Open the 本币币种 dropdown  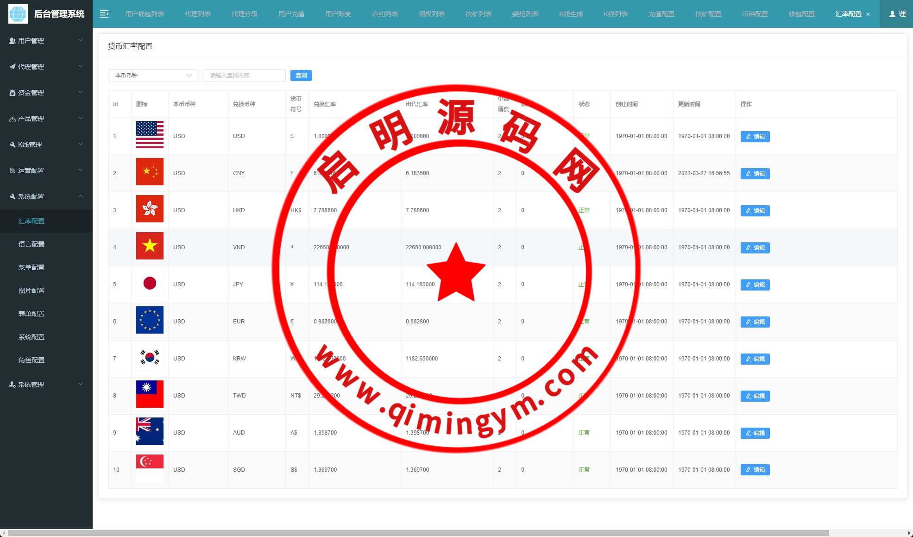152,76
